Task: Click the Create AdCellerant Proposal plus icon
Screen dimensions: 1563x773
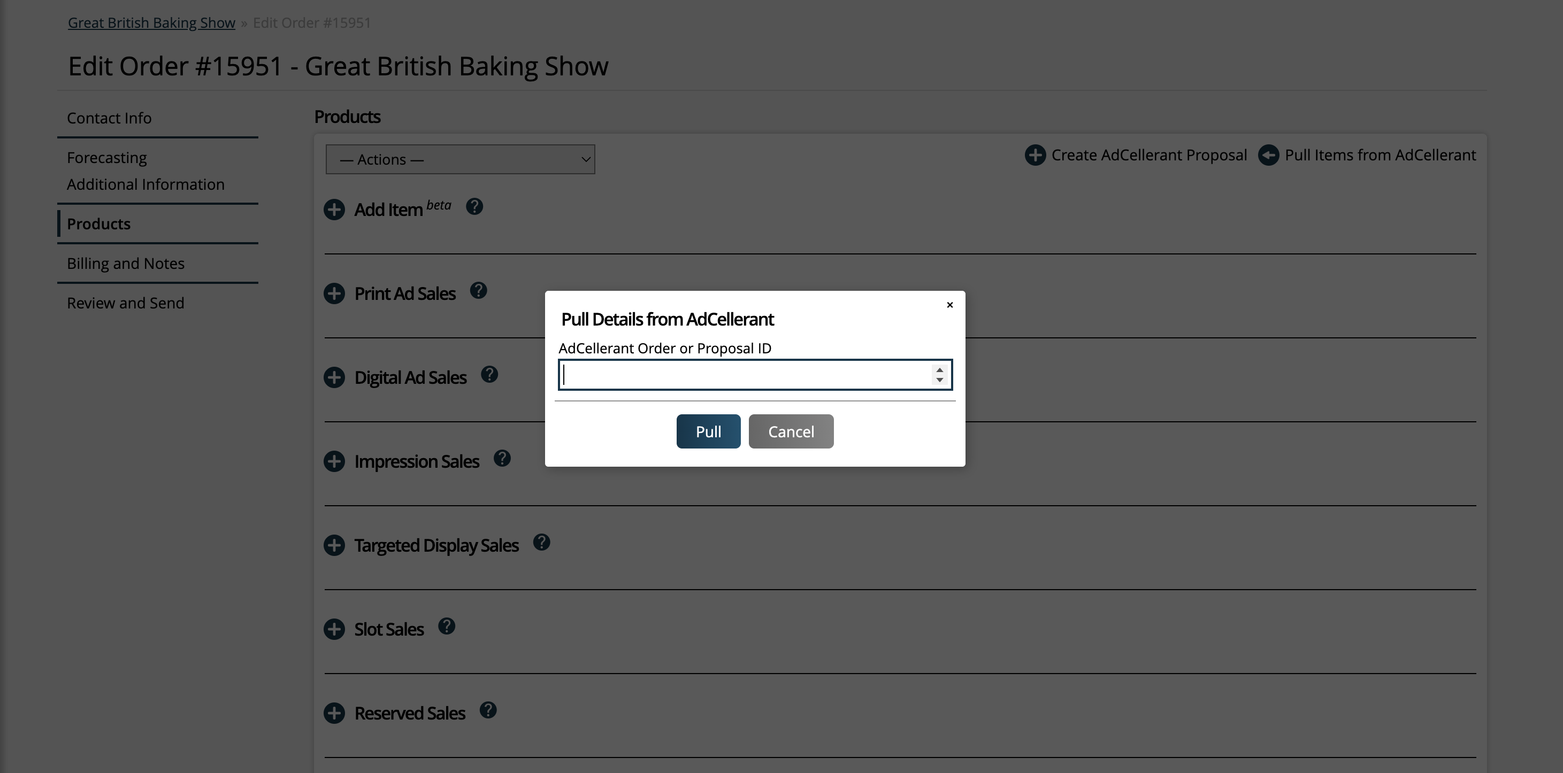Action: 1035,155
